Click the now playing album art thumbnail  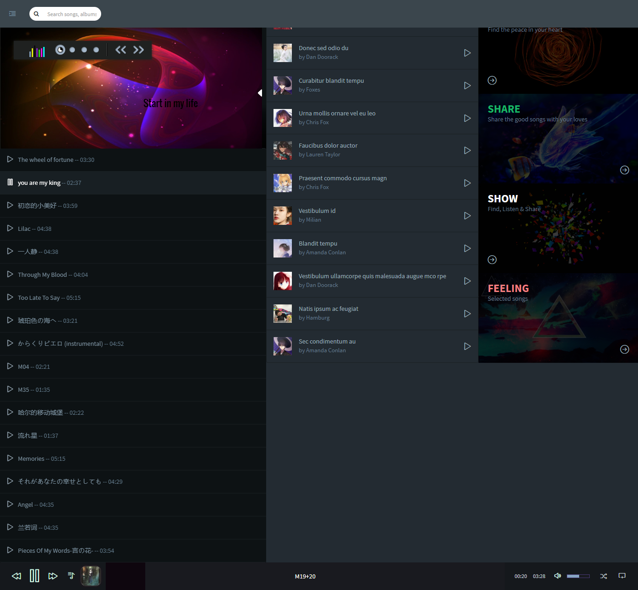91,576
